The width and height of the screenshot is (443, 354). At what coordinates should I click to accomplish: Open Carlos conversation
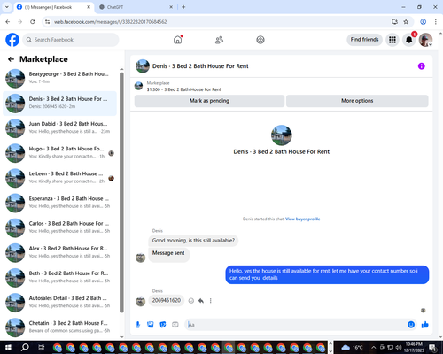59,227
